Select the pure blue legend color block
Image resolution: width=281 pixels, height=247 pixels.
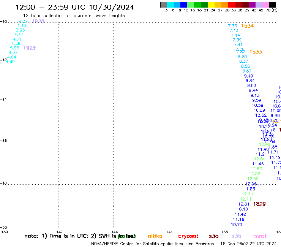(184, 5)
